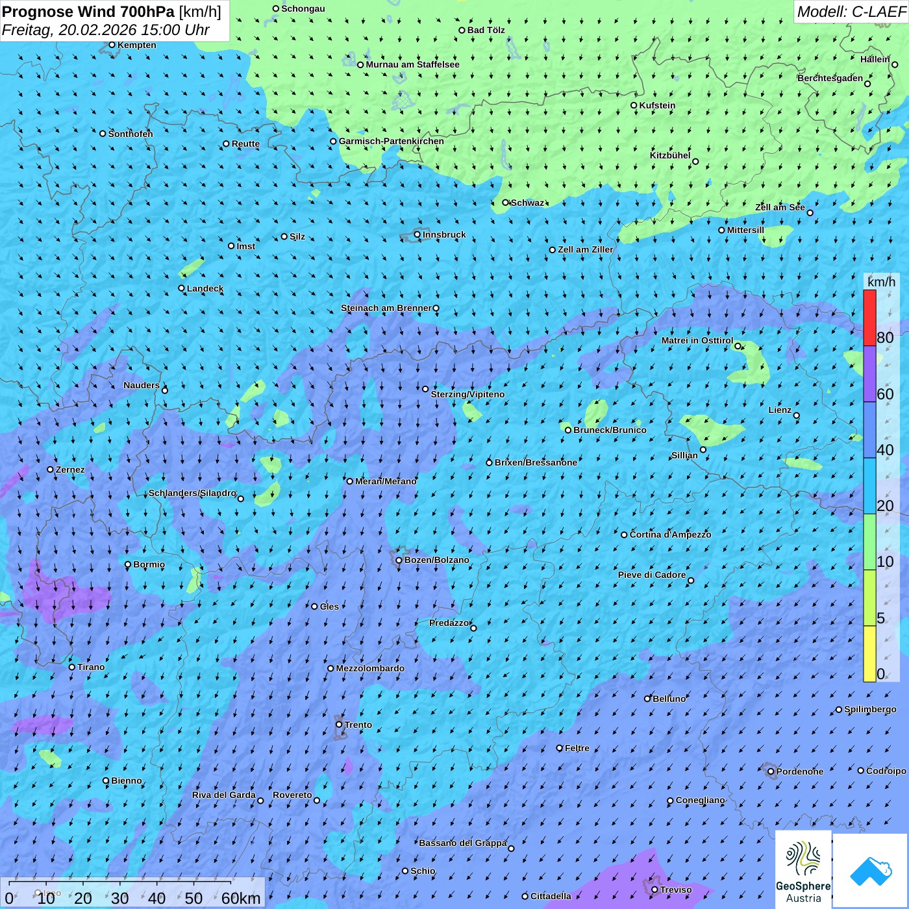The width and height of the screenshot is (909, 909).
Task: Click the Trento city label
Action: point(358,725)
